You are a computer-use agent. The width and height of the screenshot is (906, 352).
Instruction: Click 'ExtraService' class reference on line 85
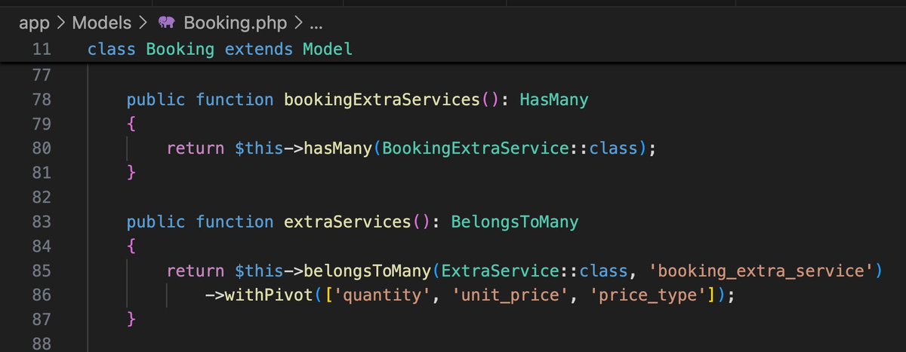point(500,271)
